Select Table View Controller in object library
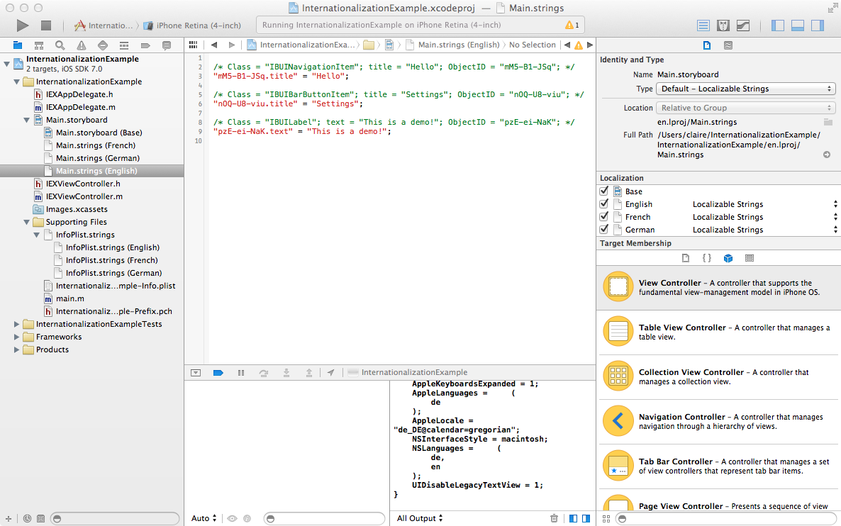Image resolution: width=841 pixels, height=526 pixels. (x=719, y=332)
